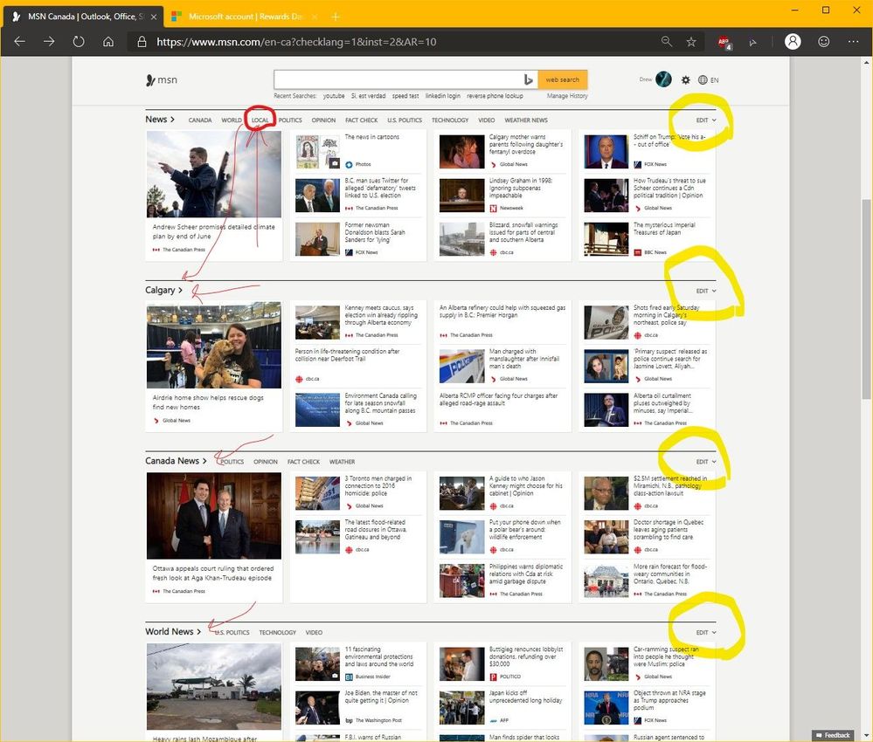Click the Feedback button at bottom
This screenshot has height=742, width=873.
[x=833, y=735]
